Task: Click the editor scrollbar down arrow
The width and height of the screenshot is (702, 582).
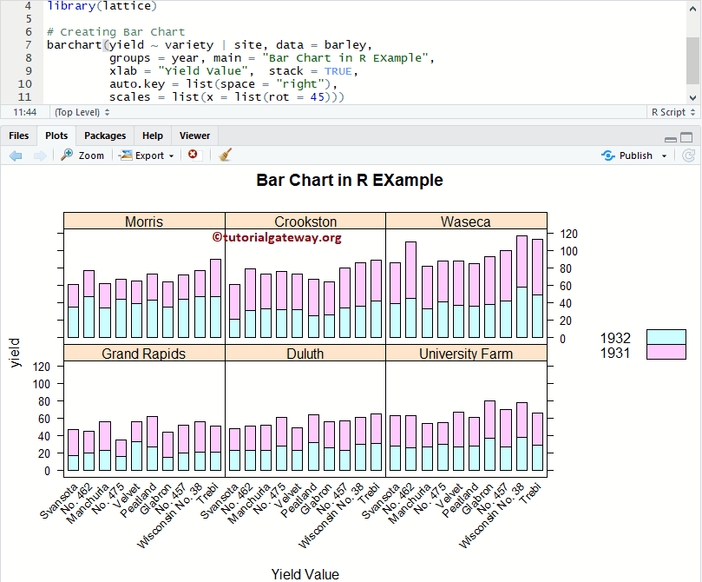Action: coord(693,98)
